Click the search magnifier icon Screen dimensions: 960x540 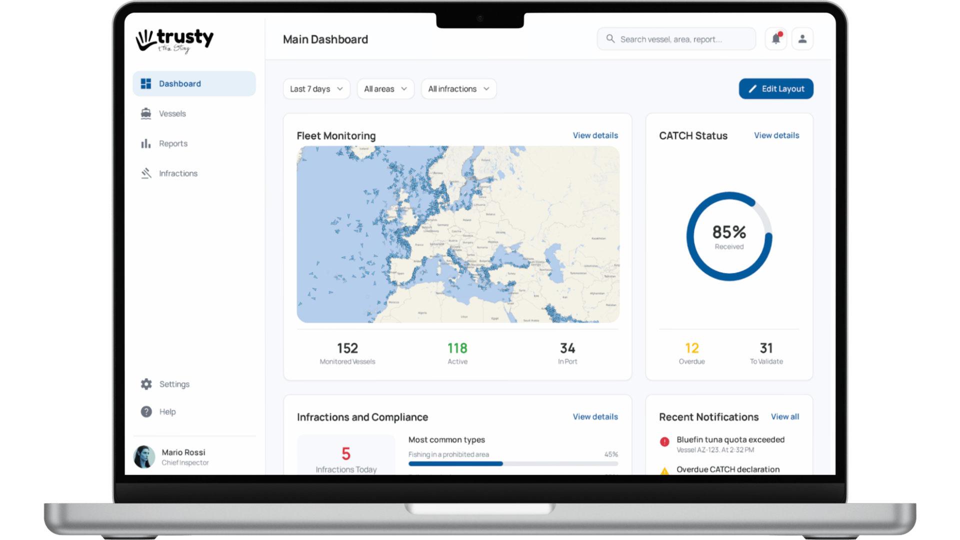click(610, 38)
